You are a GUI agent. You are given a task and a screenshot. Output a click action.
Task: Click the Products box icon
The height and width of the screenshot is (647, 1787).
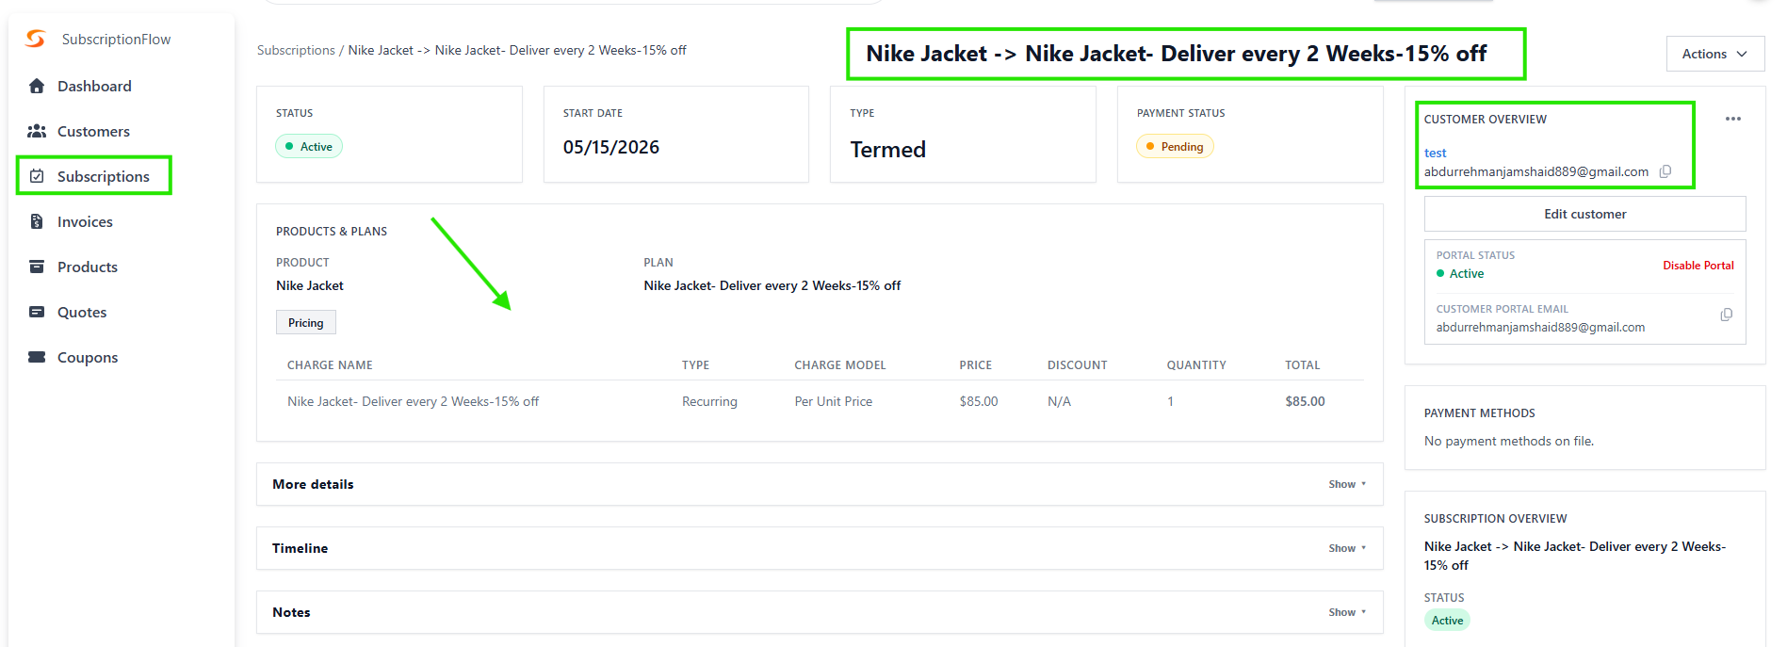(37, 267)
